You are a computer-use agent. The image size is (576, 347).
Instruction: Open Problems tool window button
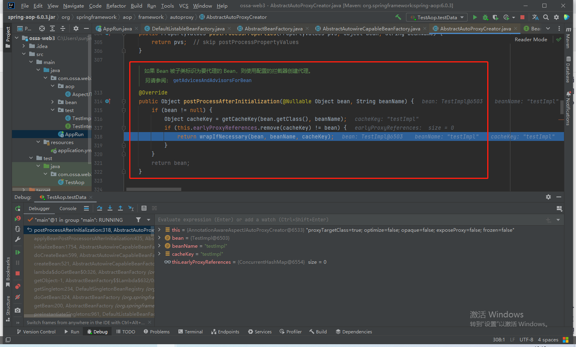tap(156, 332)
